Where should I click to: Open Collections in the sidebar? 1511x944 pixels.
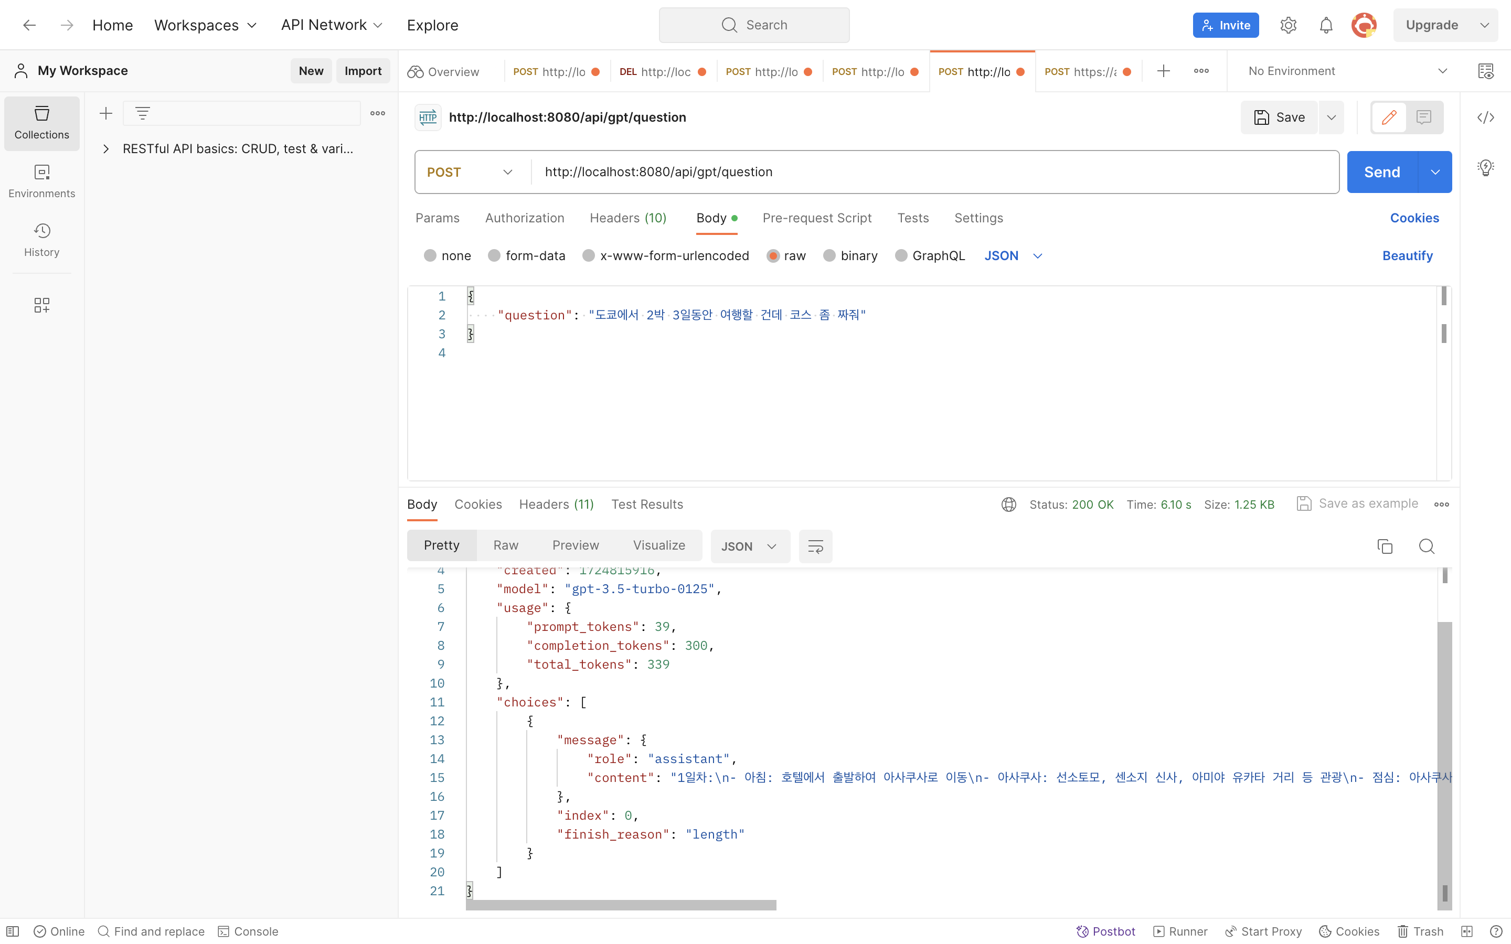(x=42, y=123)
